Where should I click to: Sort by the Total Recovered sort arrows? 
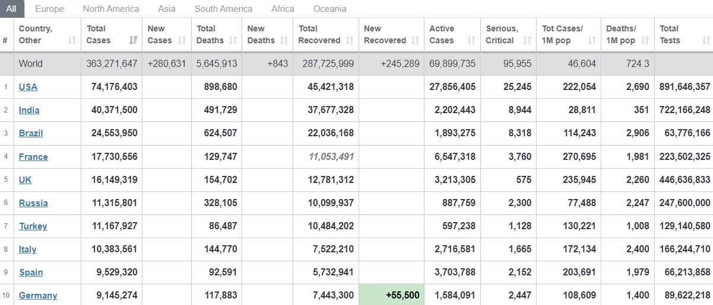click(350, 41)
